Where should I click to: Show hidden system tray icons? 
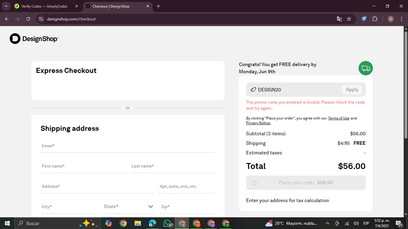[327, 223]
